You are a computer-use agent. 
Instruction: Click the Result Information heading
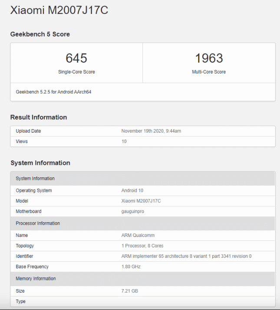pyautogui.click(x=39, y=117)
